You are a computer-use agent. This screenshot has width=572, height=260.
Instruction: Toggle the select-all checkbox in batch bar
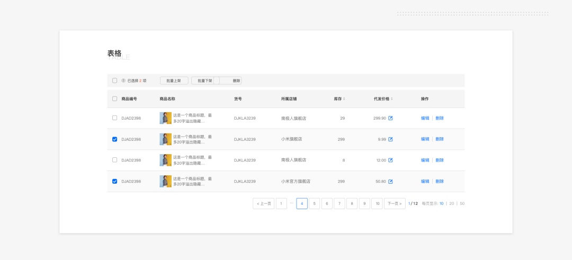[114, 80]
